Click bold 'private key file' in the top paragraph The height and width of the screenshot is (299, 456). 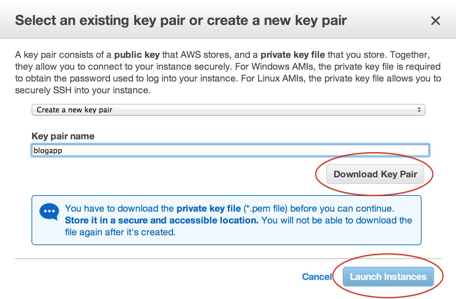(293, 55)
